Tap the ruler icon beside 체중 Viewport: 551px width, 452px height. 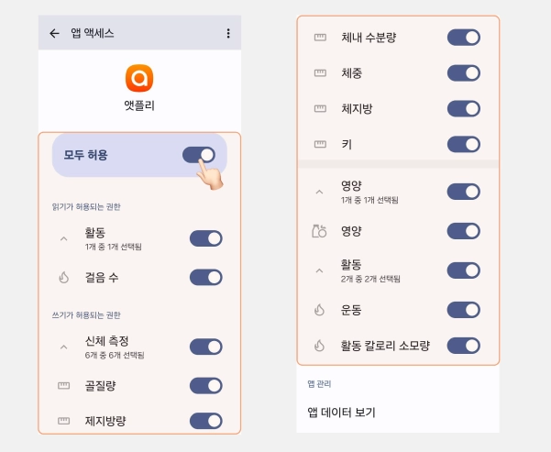[319, 73]
